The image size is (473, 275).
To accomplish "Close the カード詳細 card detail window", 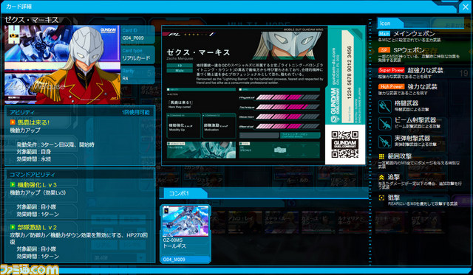I will [x=465, y=7].
